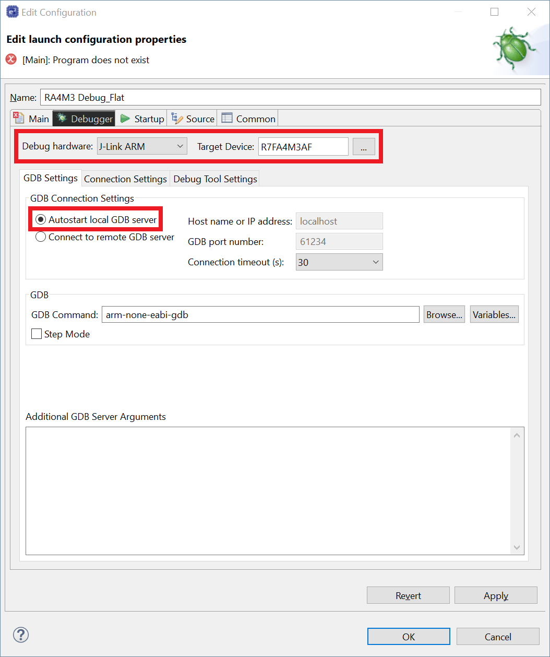
Task: Click the help question mark icon
Action: (x=21, y=635)
